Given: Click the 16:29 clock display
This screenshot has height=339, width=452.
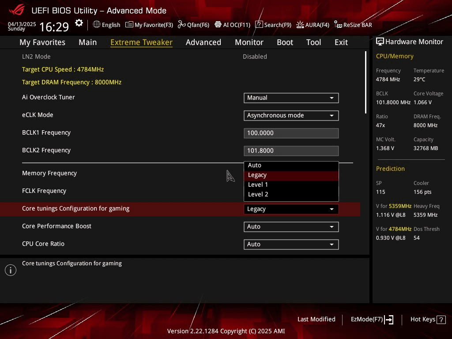Looking at the screenshot, I should coord(54,27).
